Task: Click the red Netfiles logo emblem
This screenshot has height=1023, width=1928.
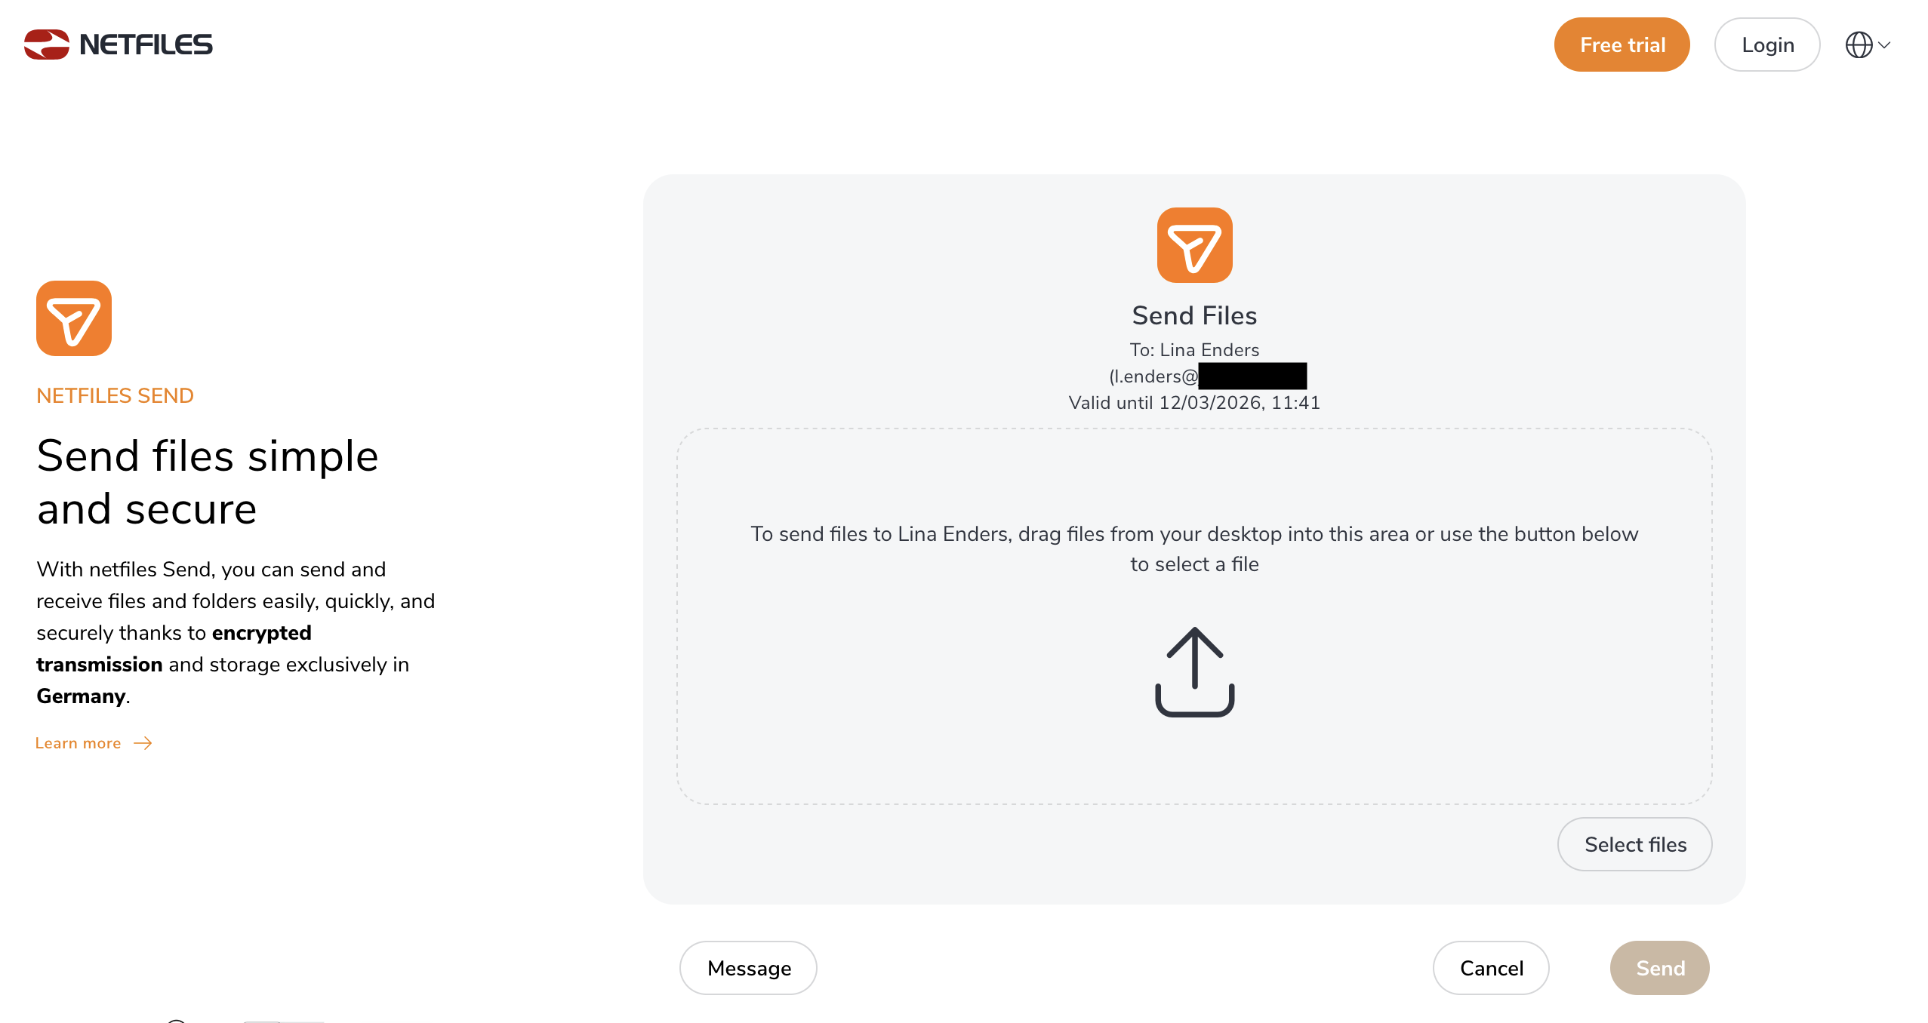Action: coord(46,45)
